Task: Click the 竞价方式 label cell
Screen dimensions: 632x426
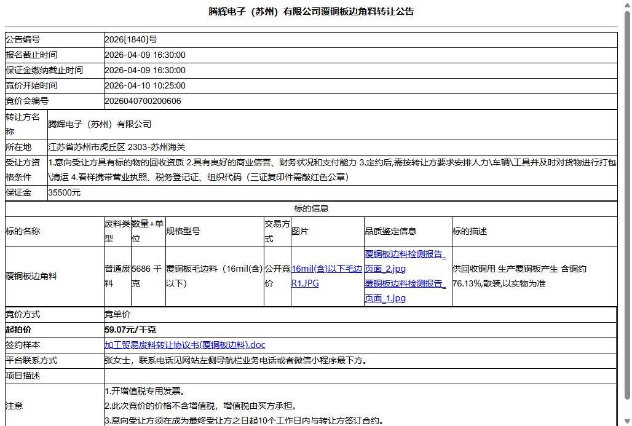Action: [55, 314]
